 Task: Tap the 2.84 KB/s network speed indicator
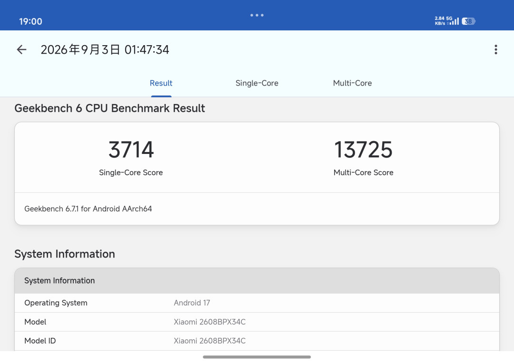click(440, 20)
